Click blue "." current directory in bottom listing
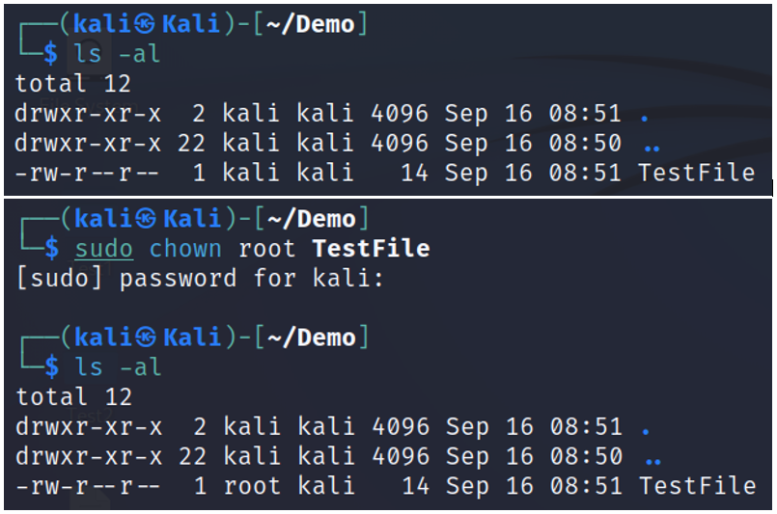This screenshot has height=514, width=777. [646, 427]
